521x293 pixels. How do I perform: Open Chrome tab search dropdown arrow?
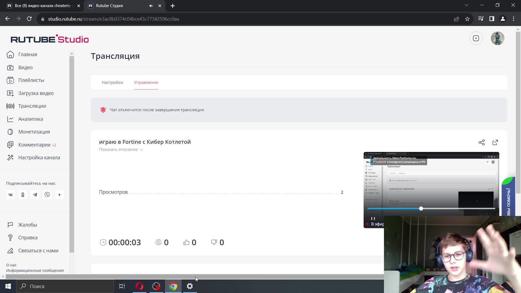pyautogui.click(x=466, y=5)
